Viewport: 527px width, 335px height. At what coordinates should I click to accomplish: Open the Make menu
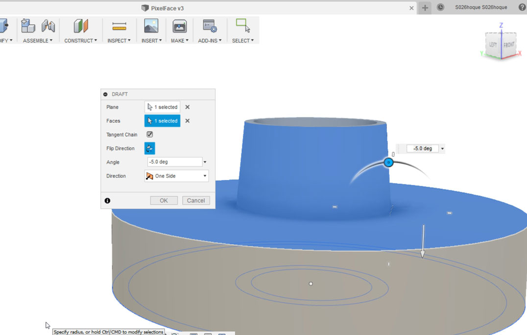(179, 40)
